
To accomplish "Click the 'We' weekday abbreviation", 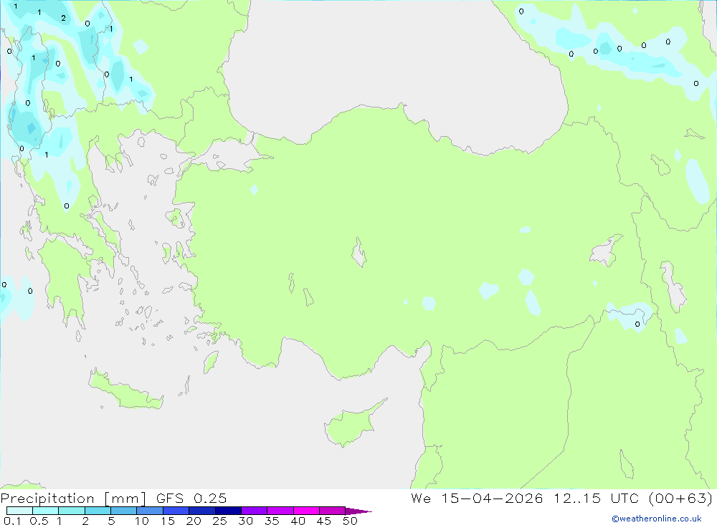I will pyautogui.click(x=421, y=498).
